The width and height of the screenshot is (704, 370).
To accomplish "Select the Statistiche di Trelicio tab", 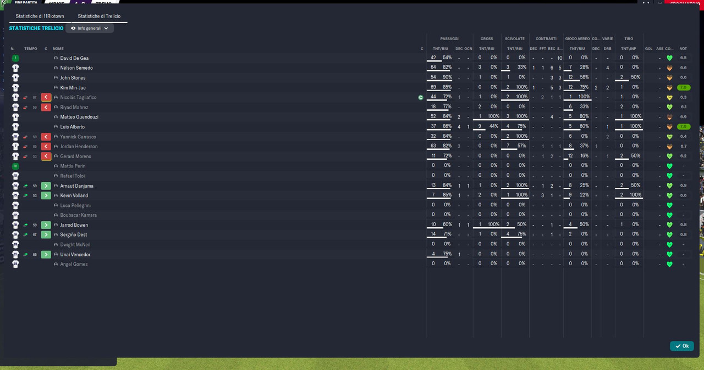I will (x=99, y=16).
